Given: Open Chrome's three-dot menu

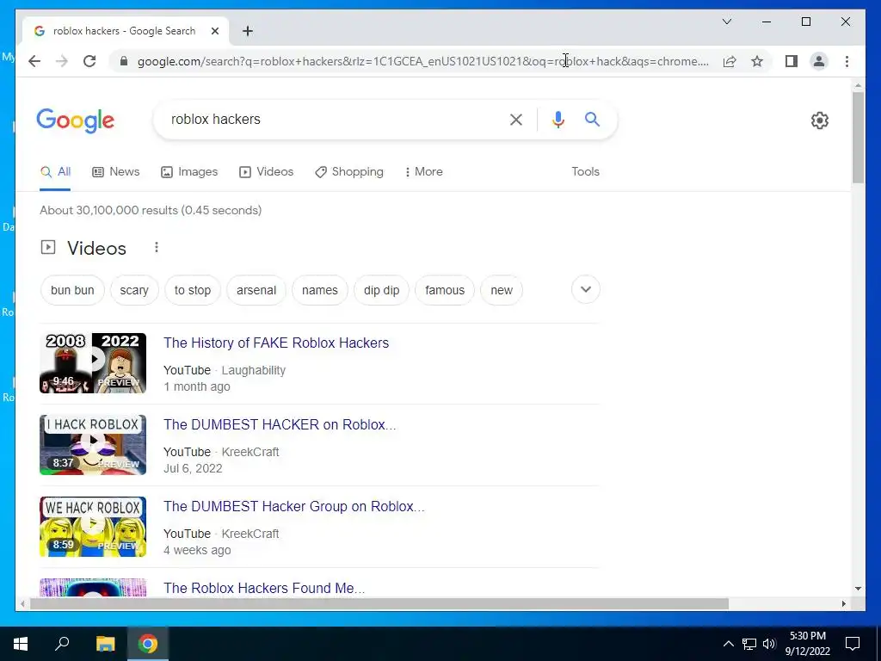Looking at the screenshot, I should click(x=847, y=61).
